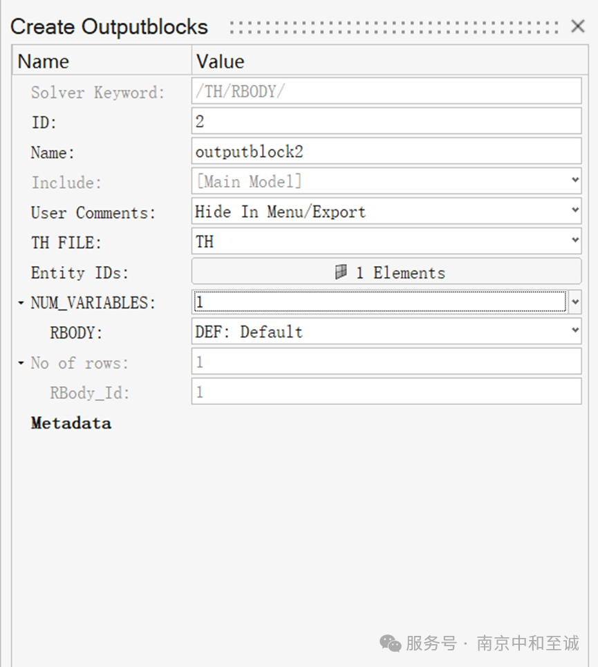Click the Value column header
The image size is (598, 667).
point(390,61)
